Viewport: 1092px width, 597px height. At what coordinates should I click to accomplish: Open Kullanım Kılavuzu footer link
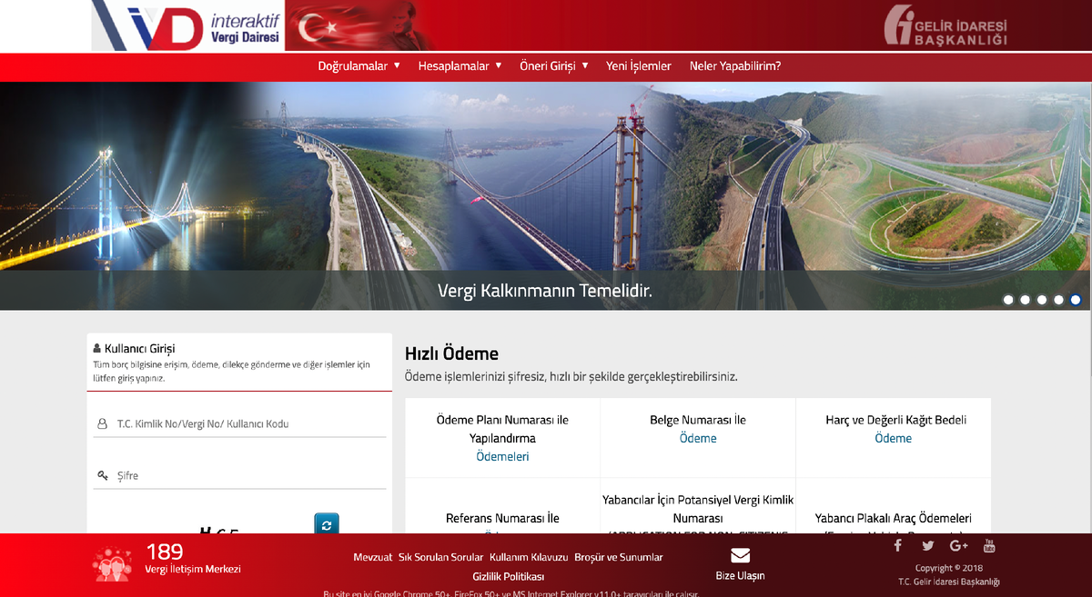click(529, 557)
